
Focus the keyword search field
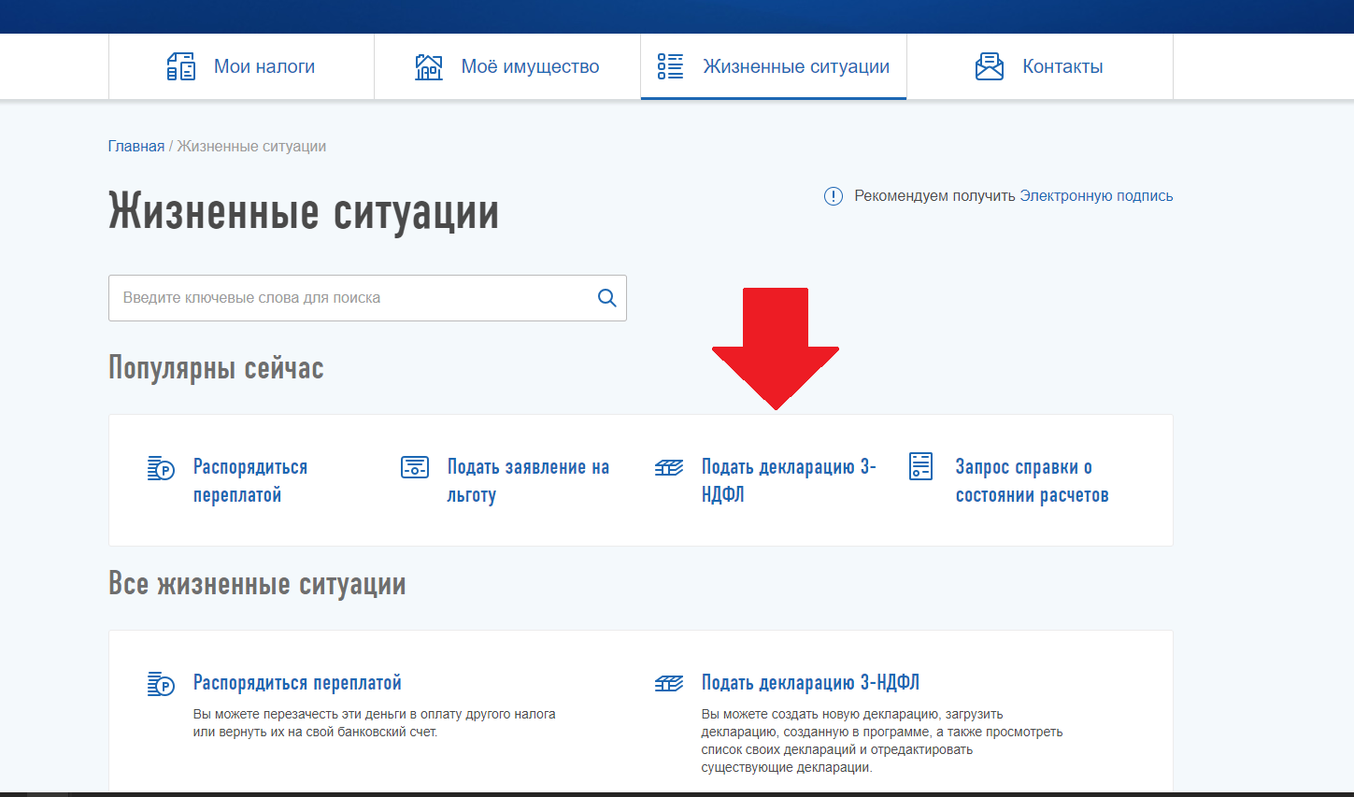[367, 298]
